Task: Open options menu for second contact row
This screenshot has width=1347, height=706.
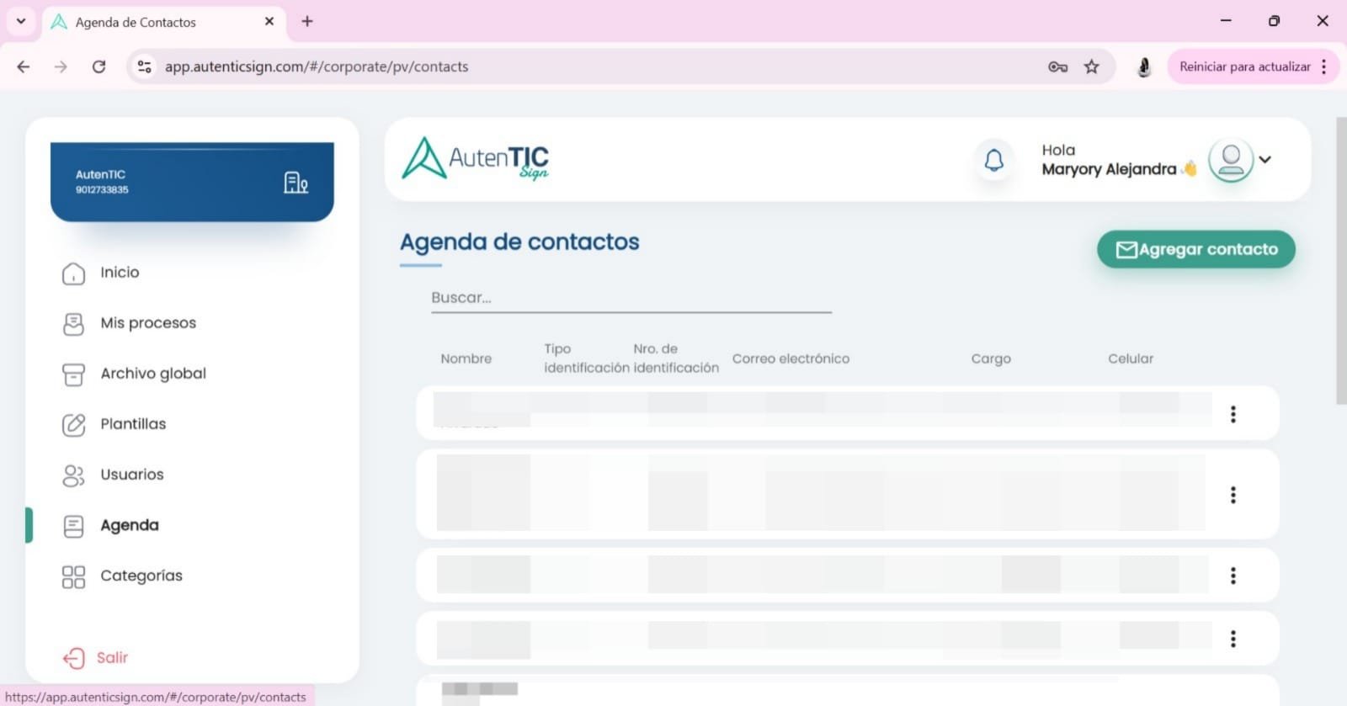Action: coord(1233,495)
